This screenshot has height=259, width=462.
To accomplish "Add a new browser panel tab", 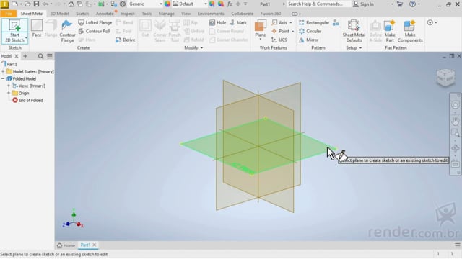I will point(25,56).
